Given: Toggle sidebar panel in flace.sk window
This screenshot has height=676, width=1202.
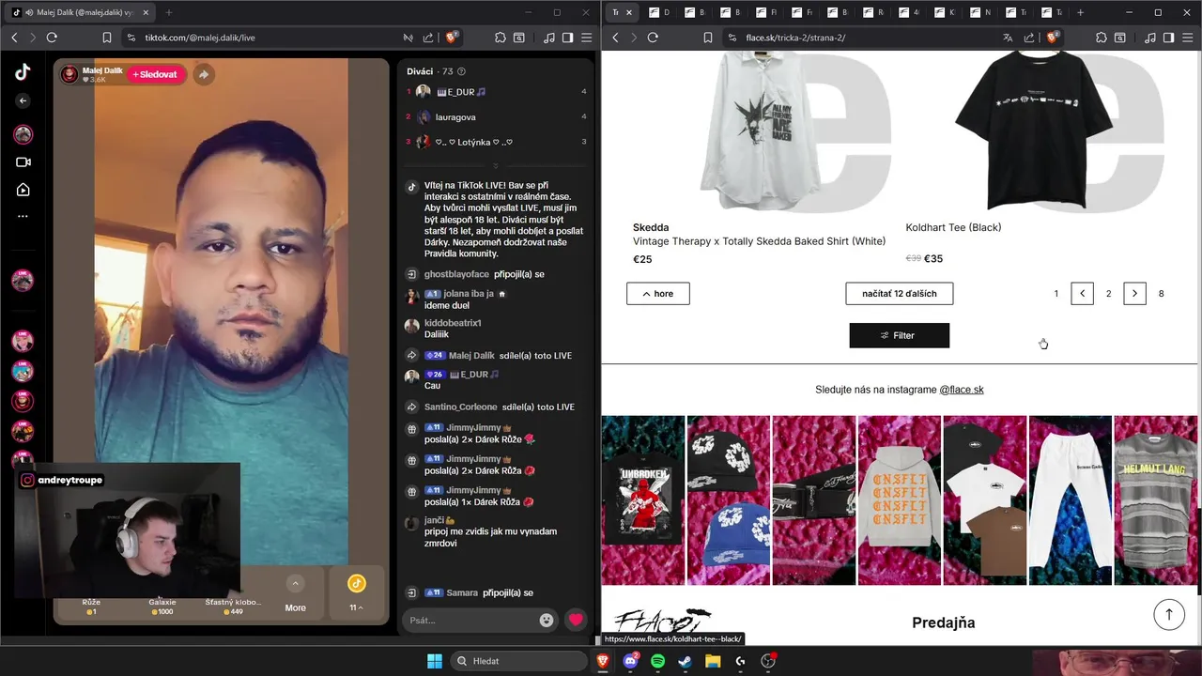Looking at the screenshot, I should [x=1168, y=38].
